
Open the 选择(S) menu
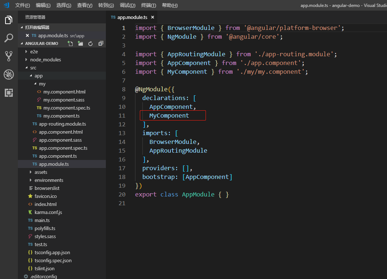[64, 5]
